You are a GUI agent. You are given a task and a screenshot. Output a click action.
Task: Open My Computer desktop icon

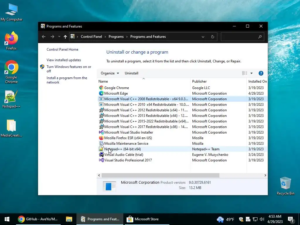pyautogui.click(x=11, y=12)
